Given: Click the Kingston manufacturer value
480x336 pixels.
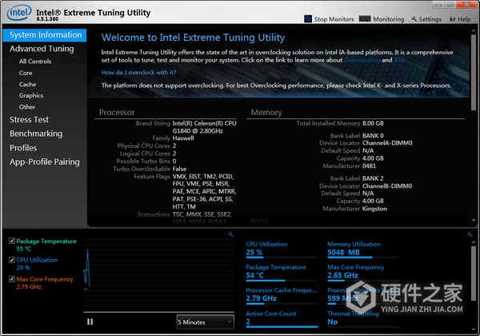Looking at the screenshot, I should pyautogui.click(x=374, y=209).
